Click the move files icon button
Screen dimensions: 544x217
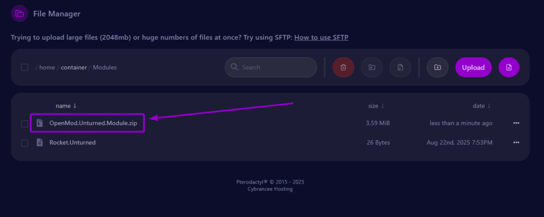(x=371, y=67)
